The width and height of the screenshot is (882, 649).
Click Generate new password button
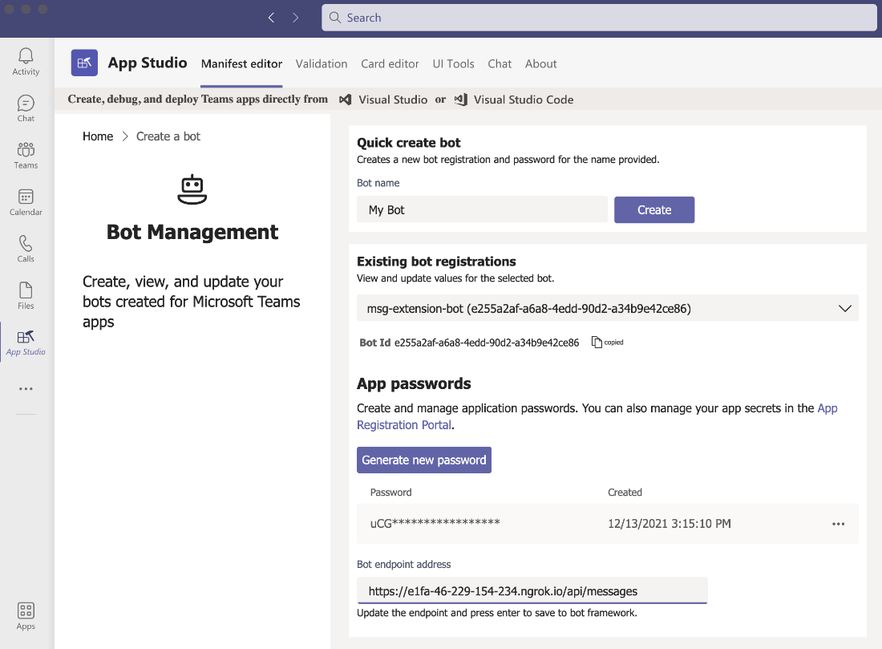[424, 460]
